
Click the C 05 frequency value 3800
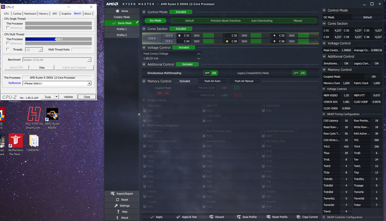pyautogui.click(x=244, y=41)
